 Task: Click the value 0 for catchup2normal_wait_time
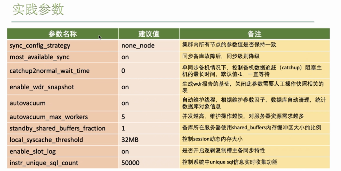point(149,71)
